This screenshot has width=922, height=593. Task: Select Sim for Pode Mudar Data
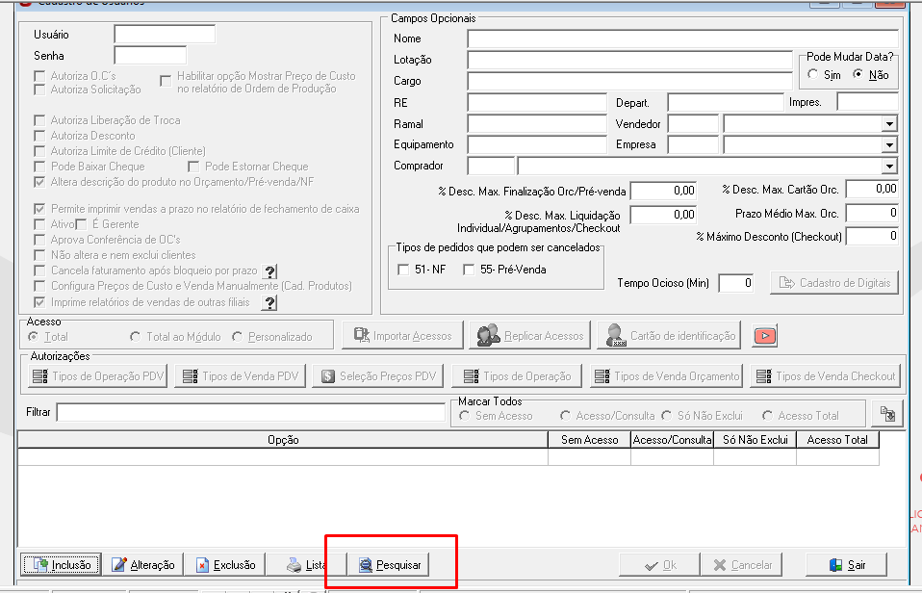coord(812,74)
